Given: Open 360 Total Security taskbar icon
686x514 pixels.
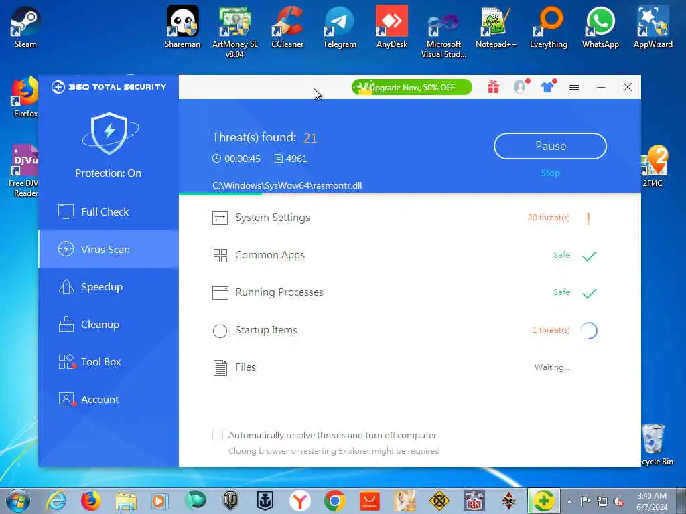Looking at the screenshot, I should click(x=543, y=501).
